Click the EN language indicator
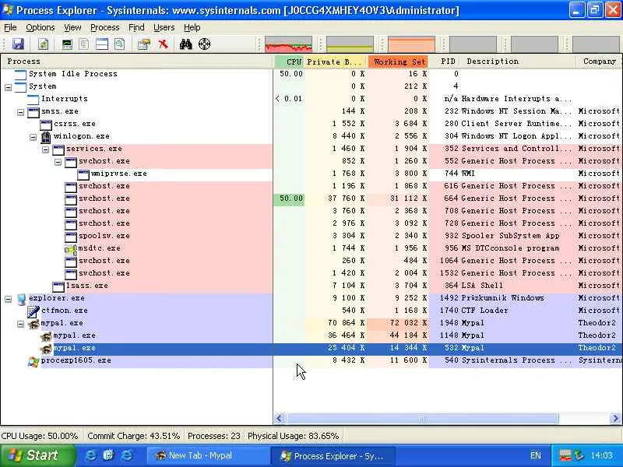Image resolution: width=623 pixels, height=467 pixels. 535,455
